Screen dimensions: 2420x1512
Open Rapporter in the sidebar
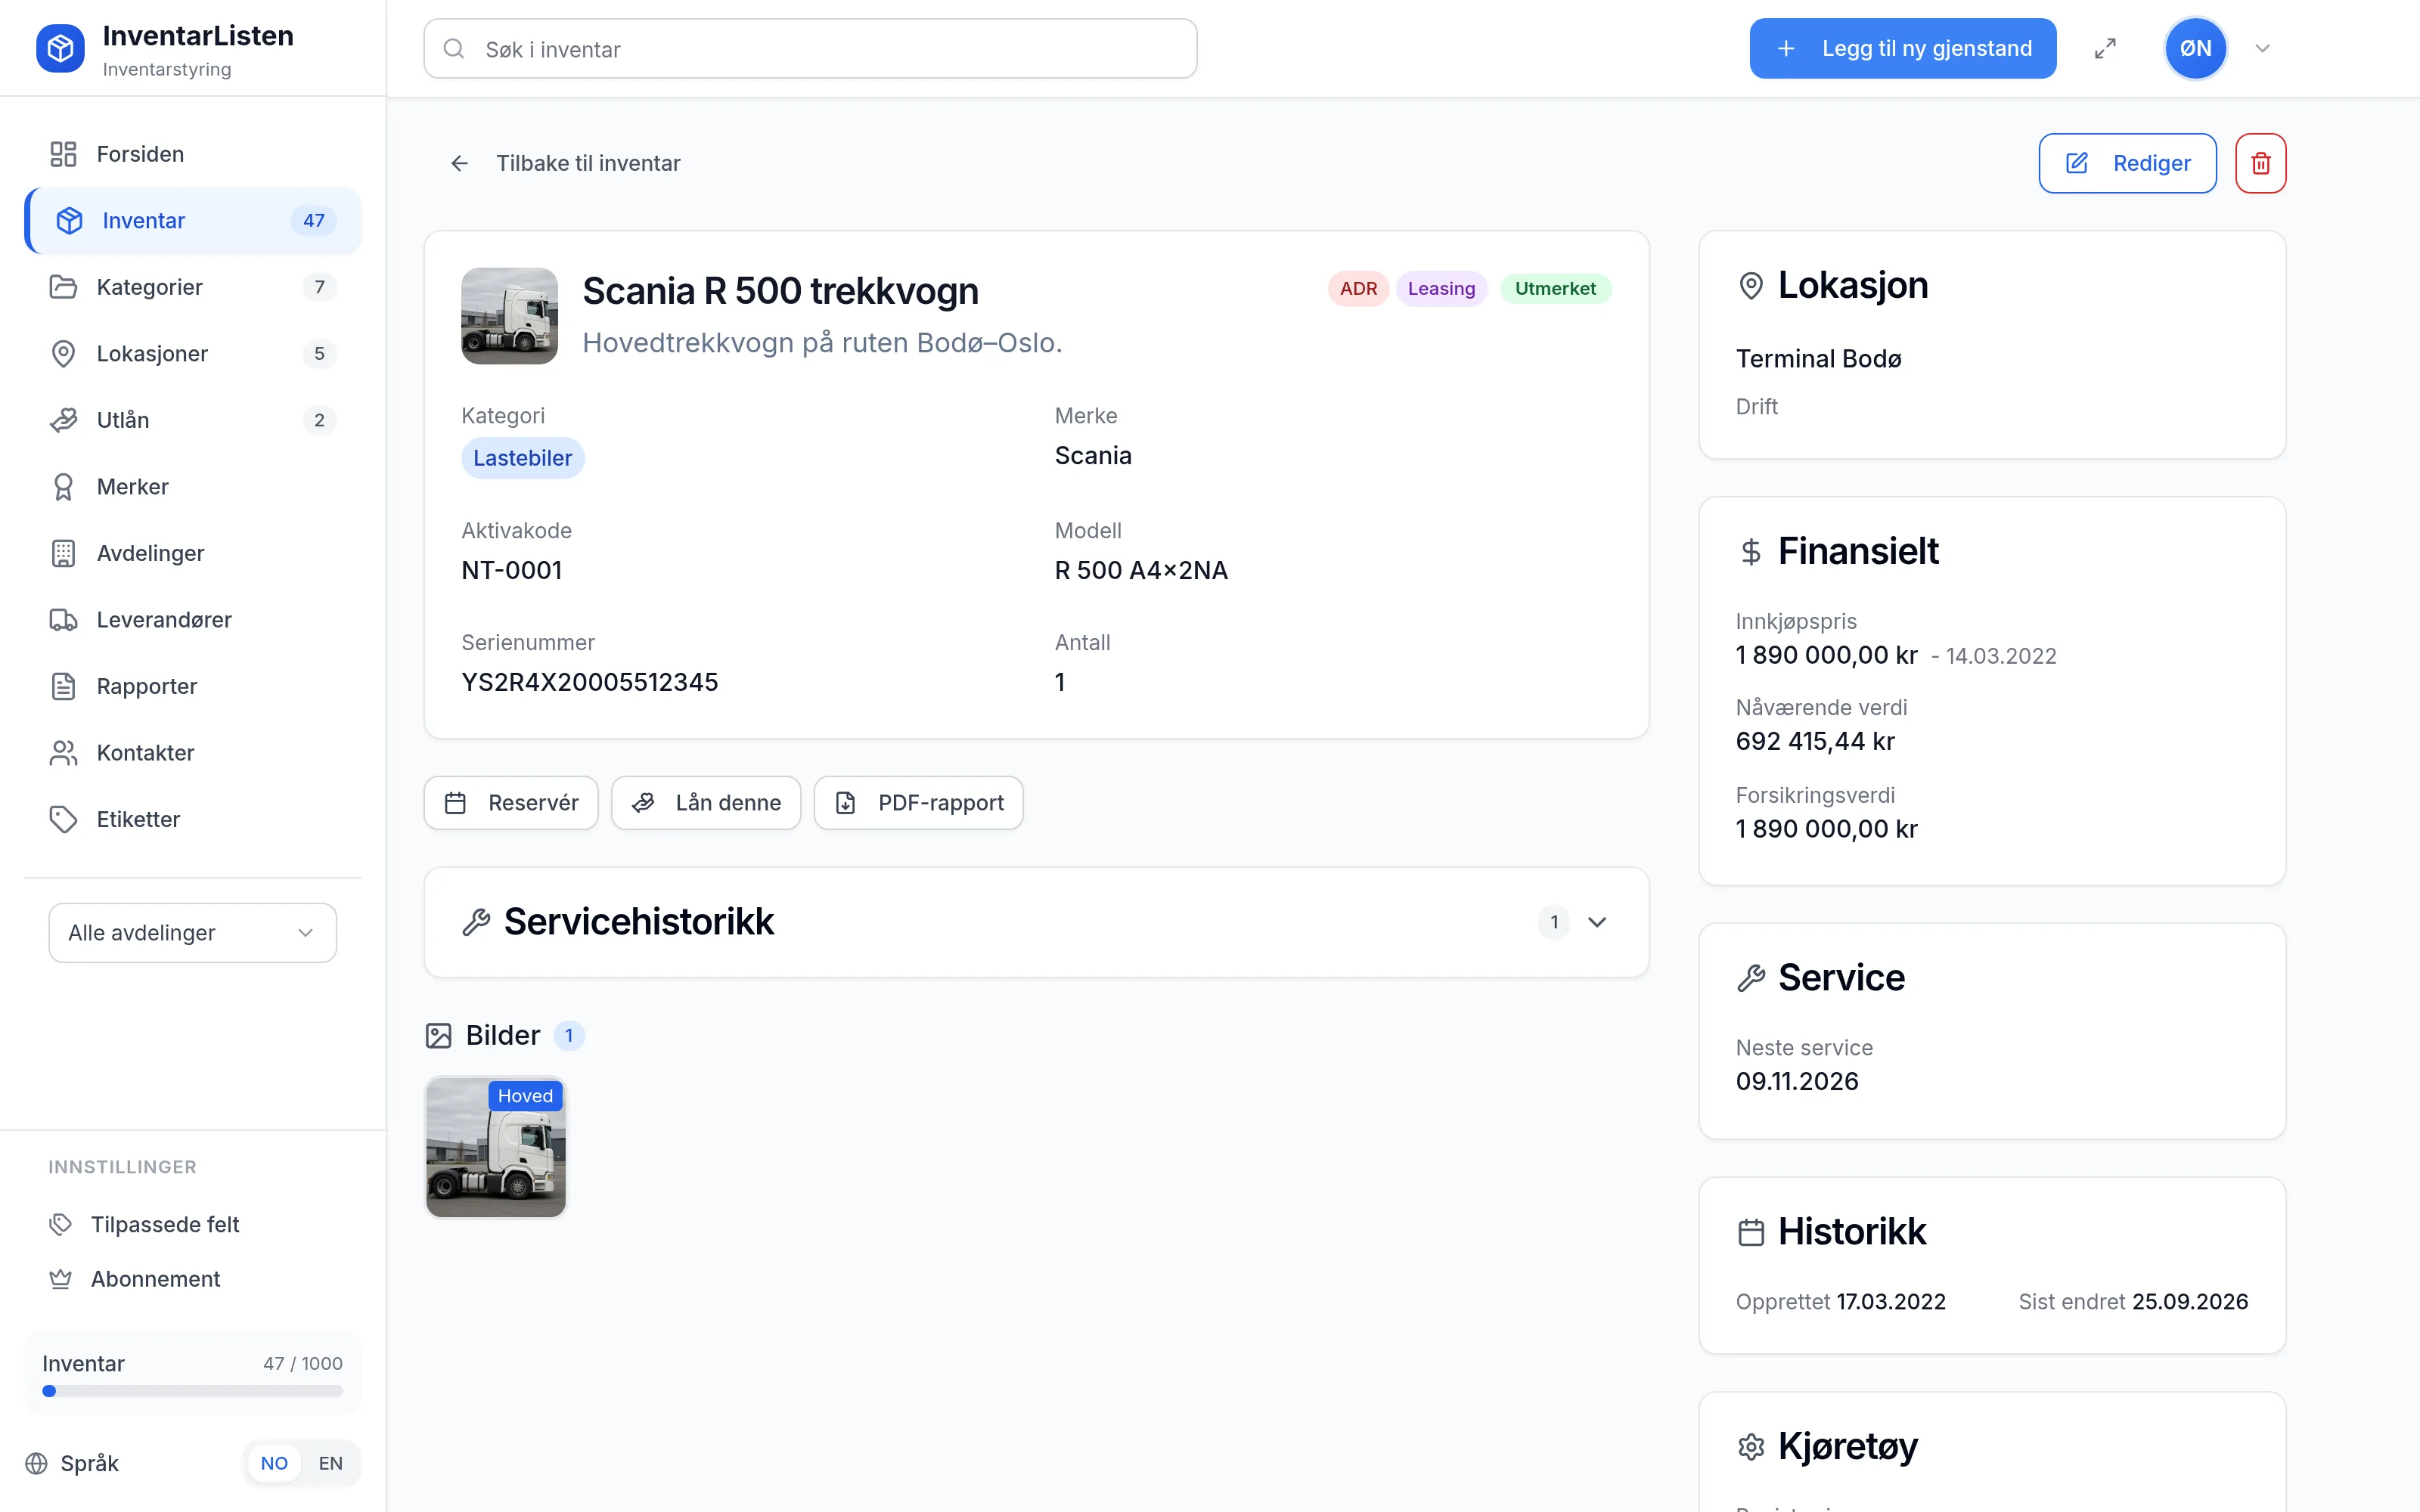coord(192,686)
